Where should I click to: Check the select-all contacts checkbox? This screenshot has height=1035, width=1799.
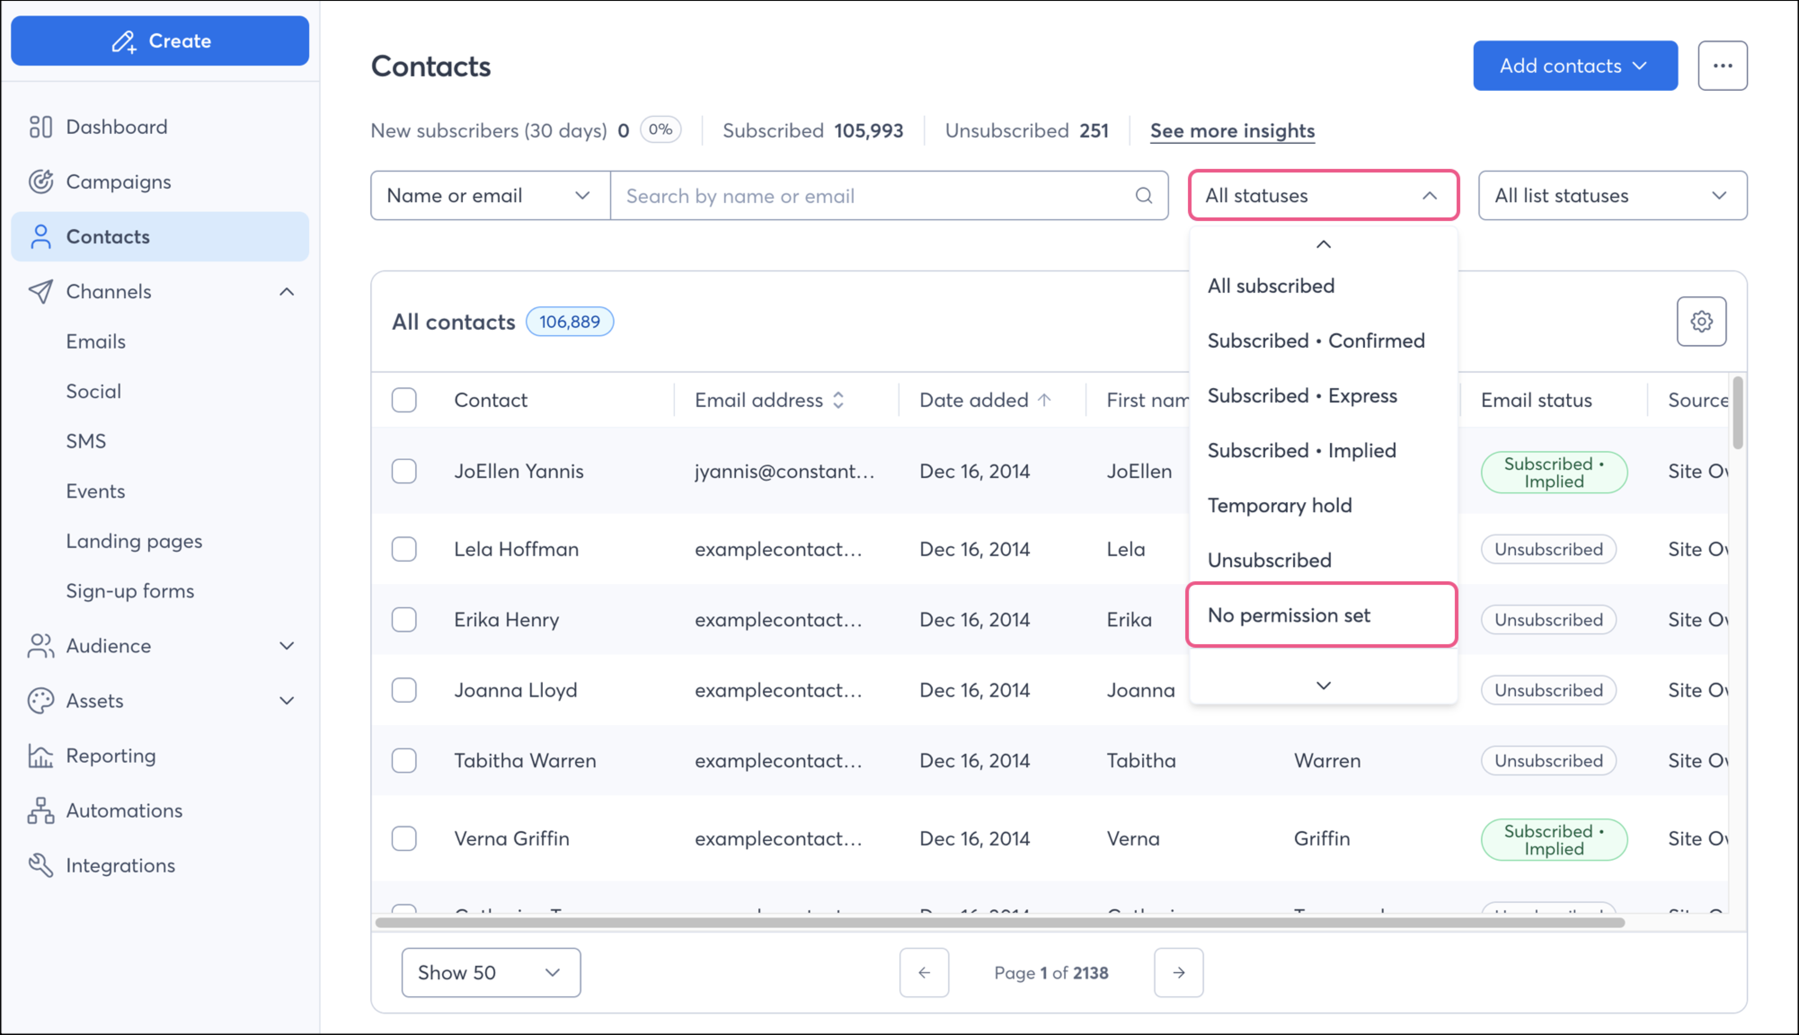(404, 399)
